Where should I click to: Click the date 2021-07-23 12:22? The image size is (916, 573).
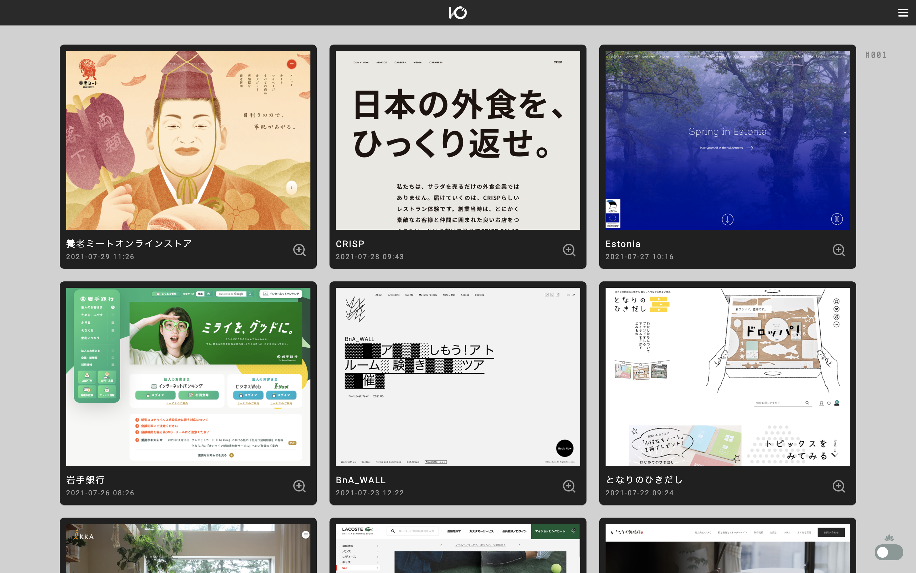click(370, 493)
